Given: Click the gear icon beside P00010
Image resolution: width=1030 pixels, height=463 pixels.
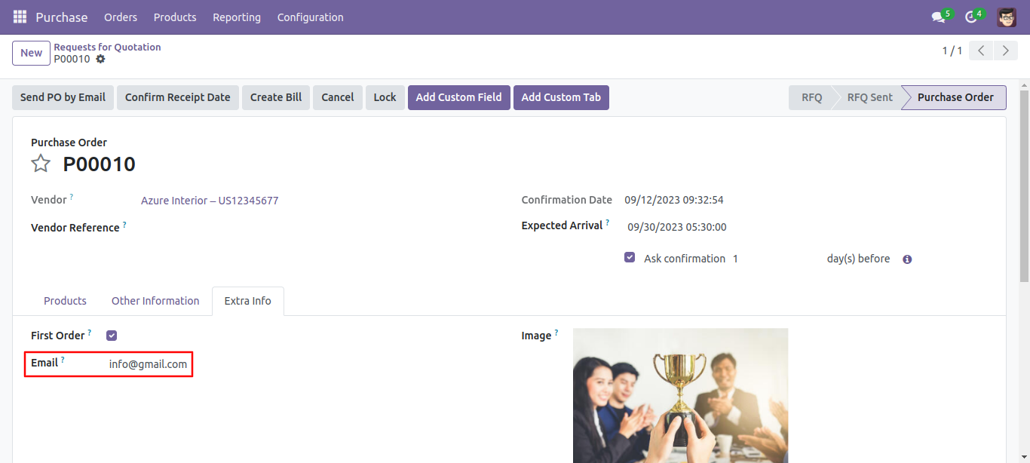Looking at the screenshot, I should [x=100, y=59].
